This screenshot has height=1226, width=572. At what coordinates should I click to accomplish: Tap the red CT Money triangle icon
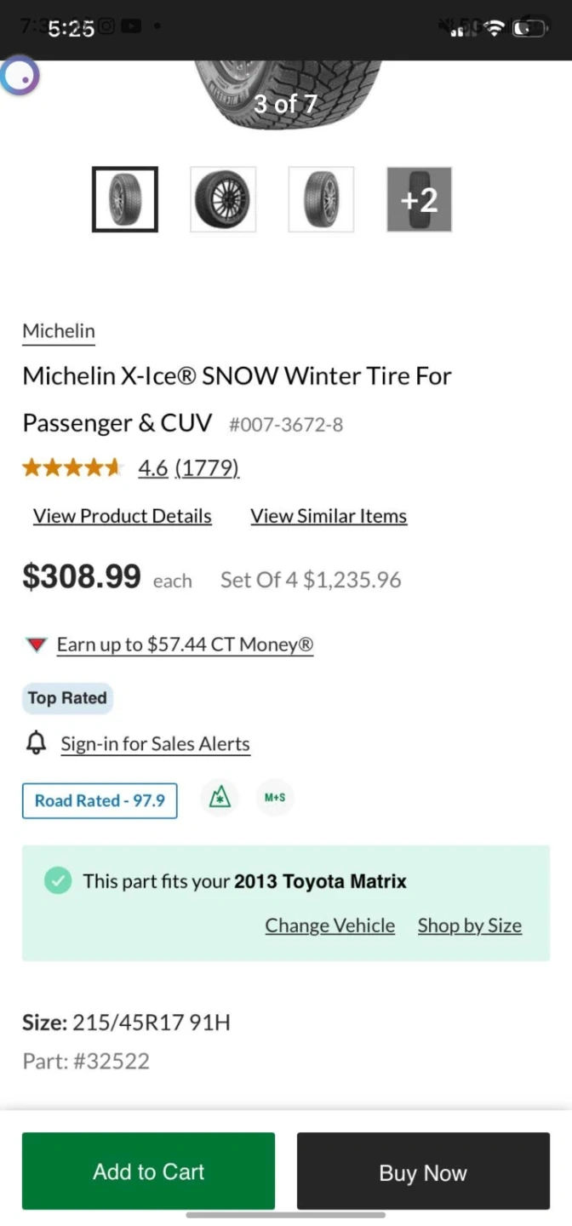coord(36,645)
